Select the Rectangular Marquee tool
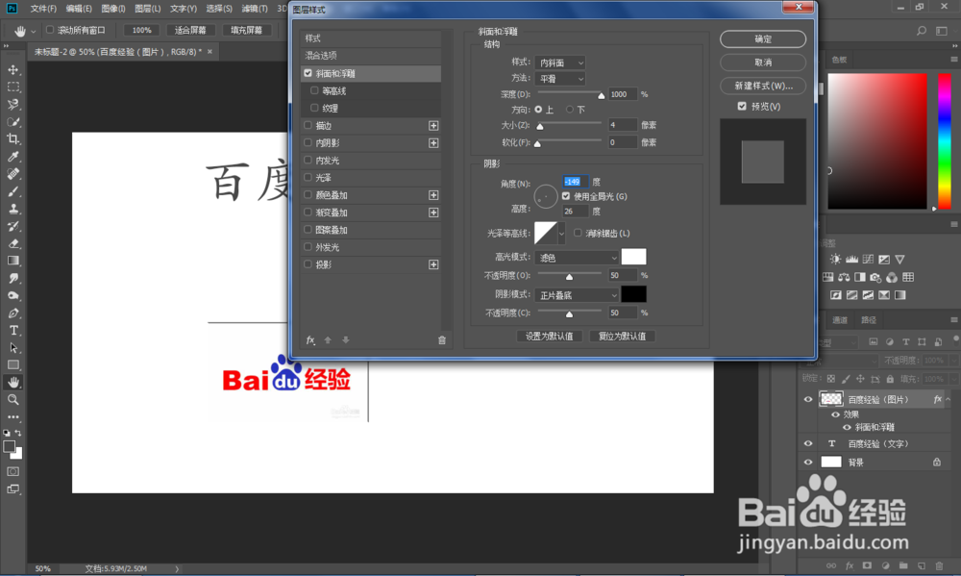Viewport: 961px width, 576px height. click(12, 88)
